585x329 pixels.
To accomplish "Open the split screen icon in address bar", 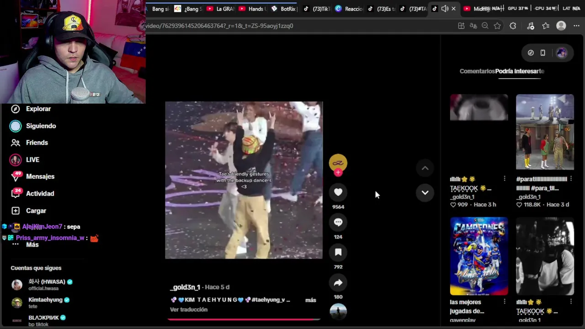I will (x=461, y=26).
